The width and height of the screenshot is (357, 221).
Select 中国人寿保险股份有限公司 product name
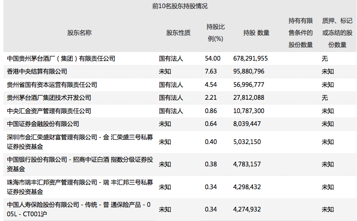79,209
